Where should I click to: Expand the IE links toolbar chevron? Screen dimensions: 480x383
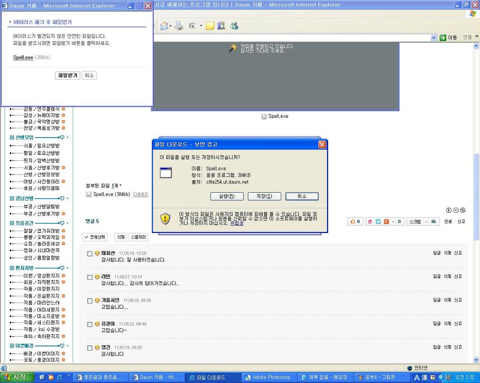[x=477, y=36]
